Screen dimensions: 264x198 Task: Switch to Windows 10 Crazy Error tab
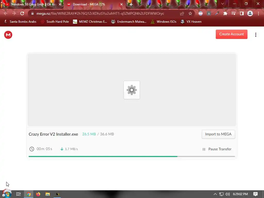coord(32,4)
